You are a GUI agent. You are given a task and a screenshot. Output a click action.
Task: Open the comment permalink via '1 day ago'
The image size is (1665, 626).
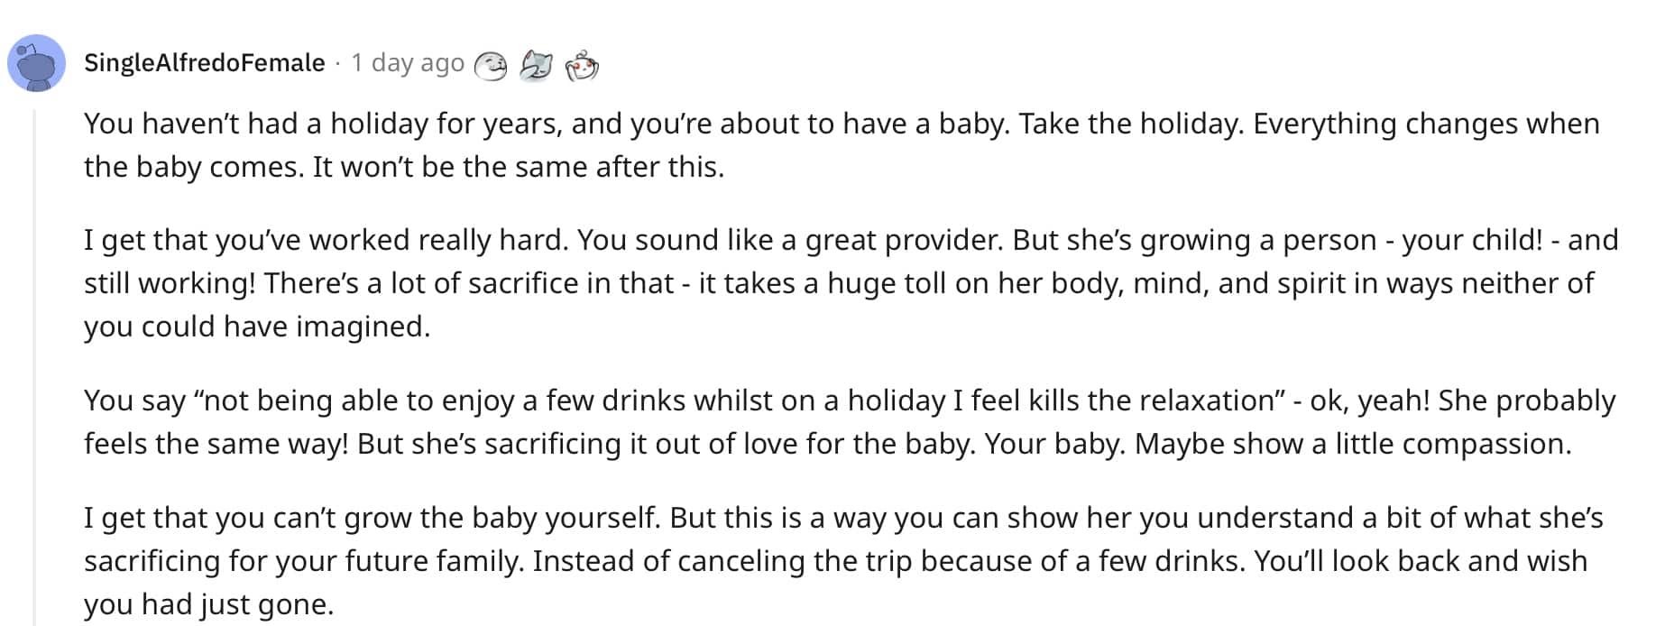point(407,63)
